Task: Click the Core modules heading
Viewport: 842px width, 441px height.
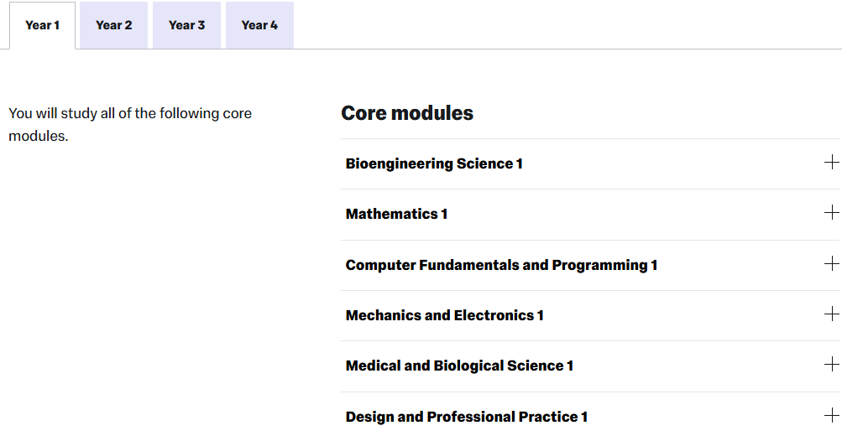Action: coord(407,113)
